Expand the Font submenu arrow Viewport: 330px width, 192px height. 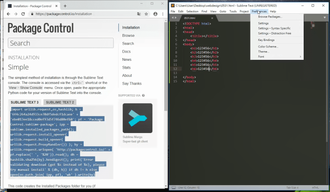pos(300,57)
